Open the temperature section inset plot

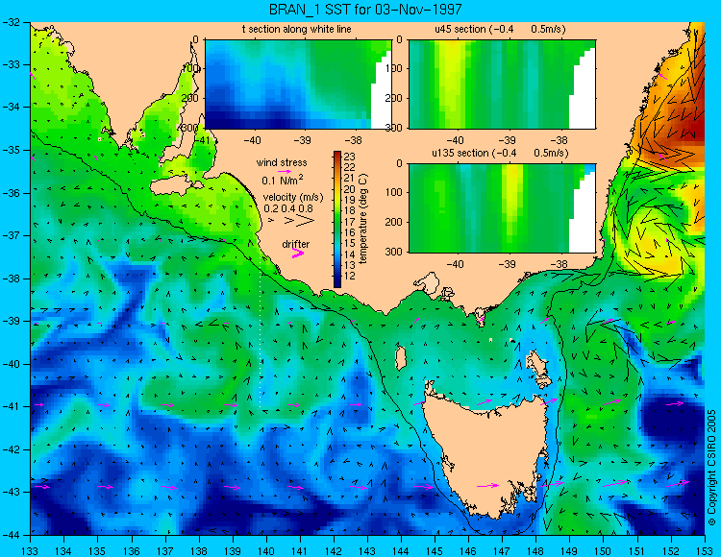coord(298,85)
